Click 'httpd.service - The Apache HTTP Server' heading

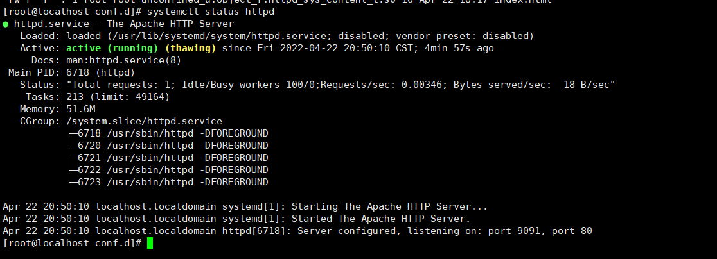click(124, 24)
